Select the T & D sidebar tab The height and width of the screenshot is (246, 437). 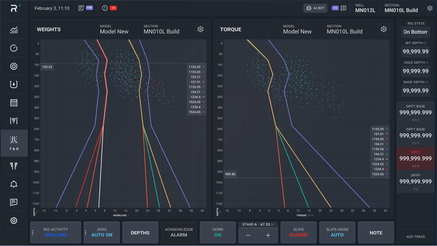(14, 143)
